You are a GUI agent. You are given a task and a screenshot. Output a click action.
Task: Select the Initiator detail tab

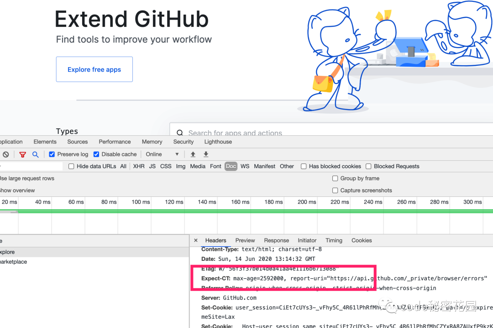pos(307,240)
